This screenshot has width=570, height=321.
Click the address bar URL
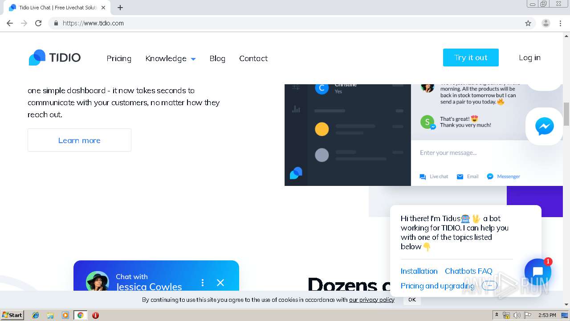(93, 23)
